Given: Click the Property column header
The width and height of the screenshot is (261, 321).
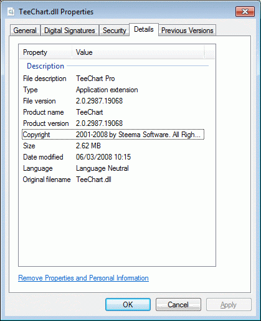Looking at the screenshot, I should pyautogui.click(x=45, y=52).
